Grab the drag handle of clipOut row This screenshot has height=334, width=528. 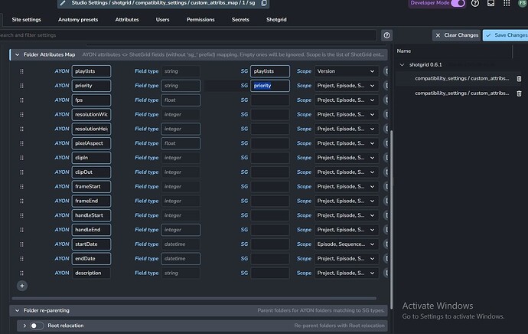point(21,172)
